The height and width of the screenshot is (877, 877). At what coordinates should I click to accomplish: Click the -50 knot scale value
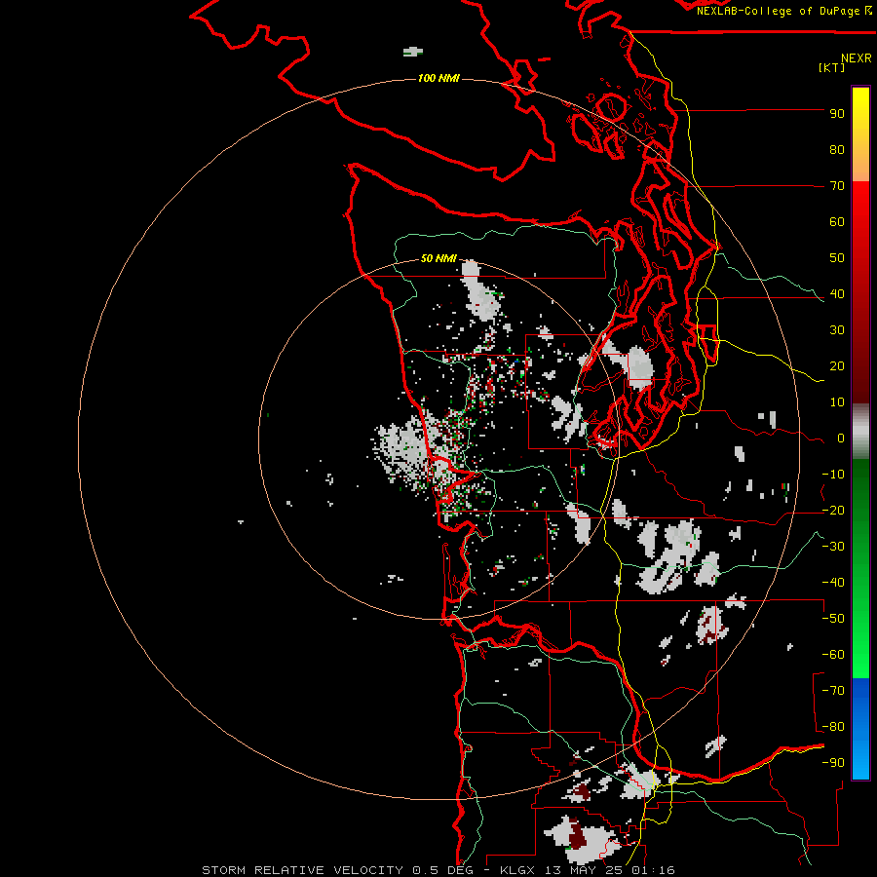pos(833,619)
